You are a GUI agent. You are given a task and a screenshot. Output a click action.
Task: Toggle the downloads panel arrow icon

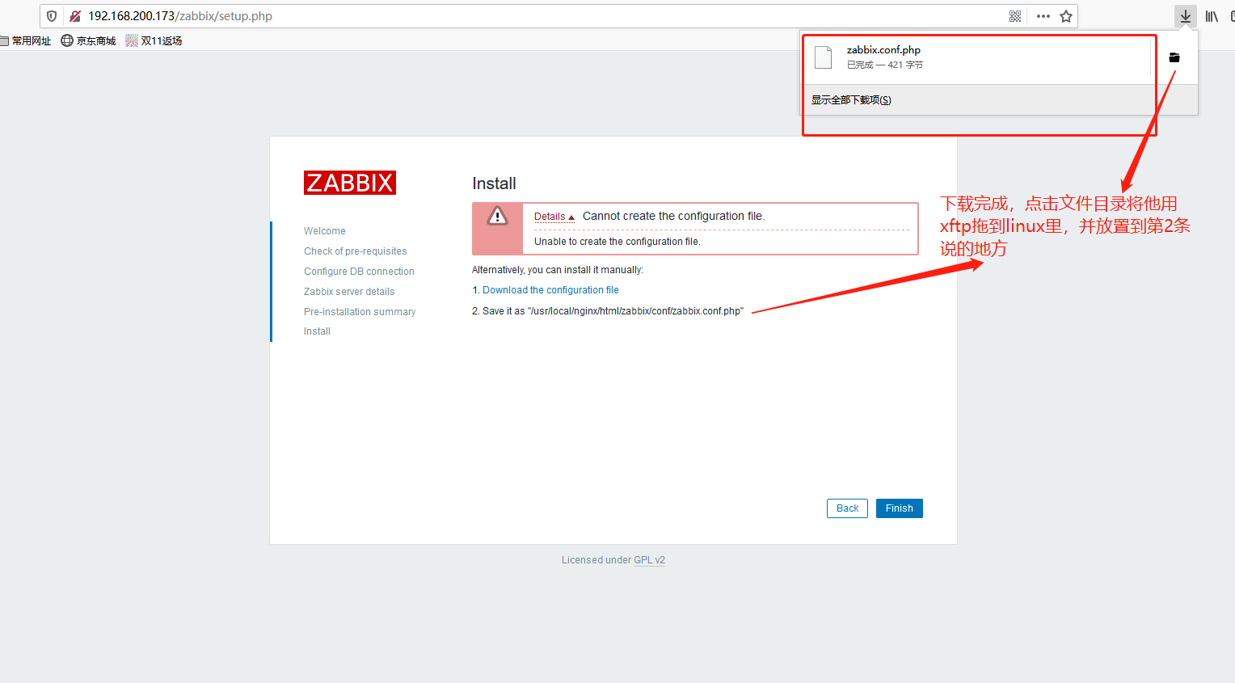1185,16
